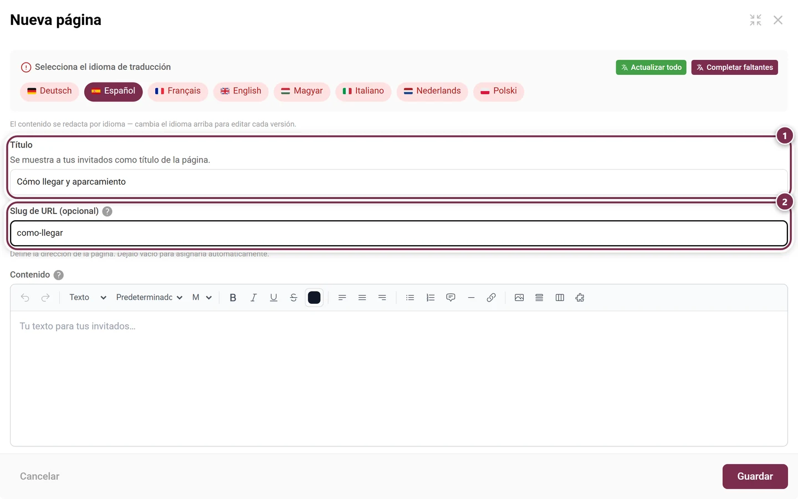Toggle bold formatting
The image size is (798, 499).
point(233,298)
